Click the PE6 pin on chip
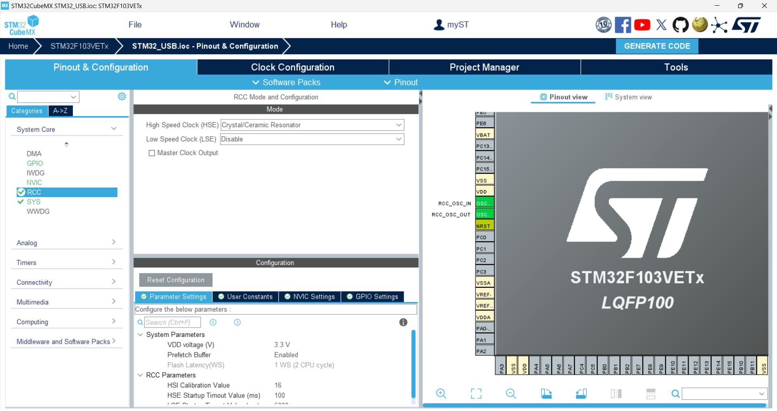777x411 pixels. [x=484, y=123]
